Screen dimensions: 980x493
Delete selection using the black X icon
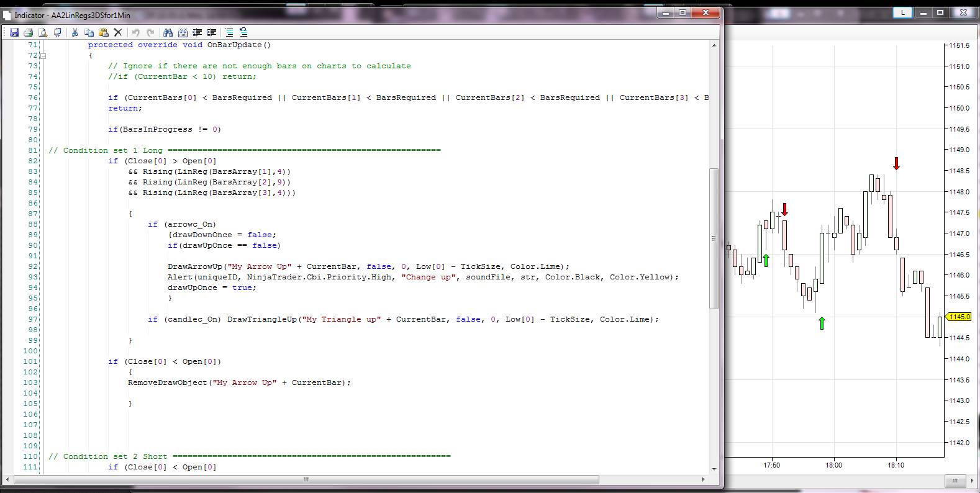(x=118, y=32)
